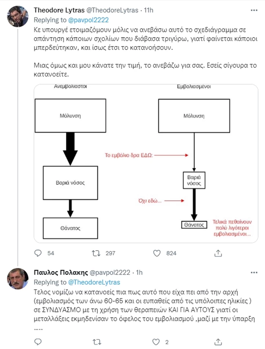Open the 54 replies count
The height and width of the screenshot is (349, 265).
[51, 253]
